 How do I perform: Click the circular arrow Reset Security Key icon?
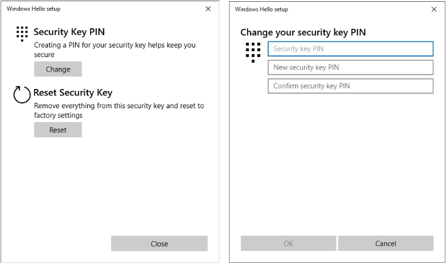(x=22, y=95)
